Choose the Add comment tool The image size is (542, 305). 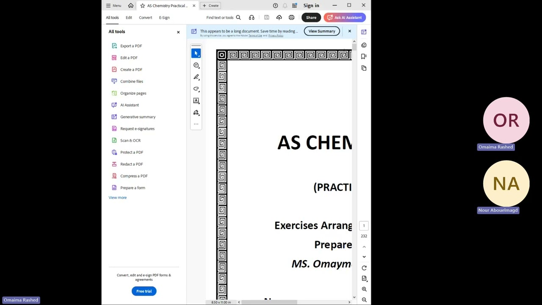coord(196,65)
